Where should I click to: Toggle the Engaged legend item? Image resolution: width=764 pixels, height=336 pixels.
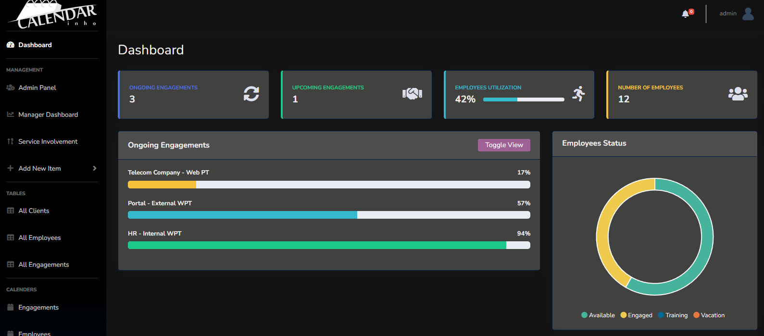click(x=637, y=315)
